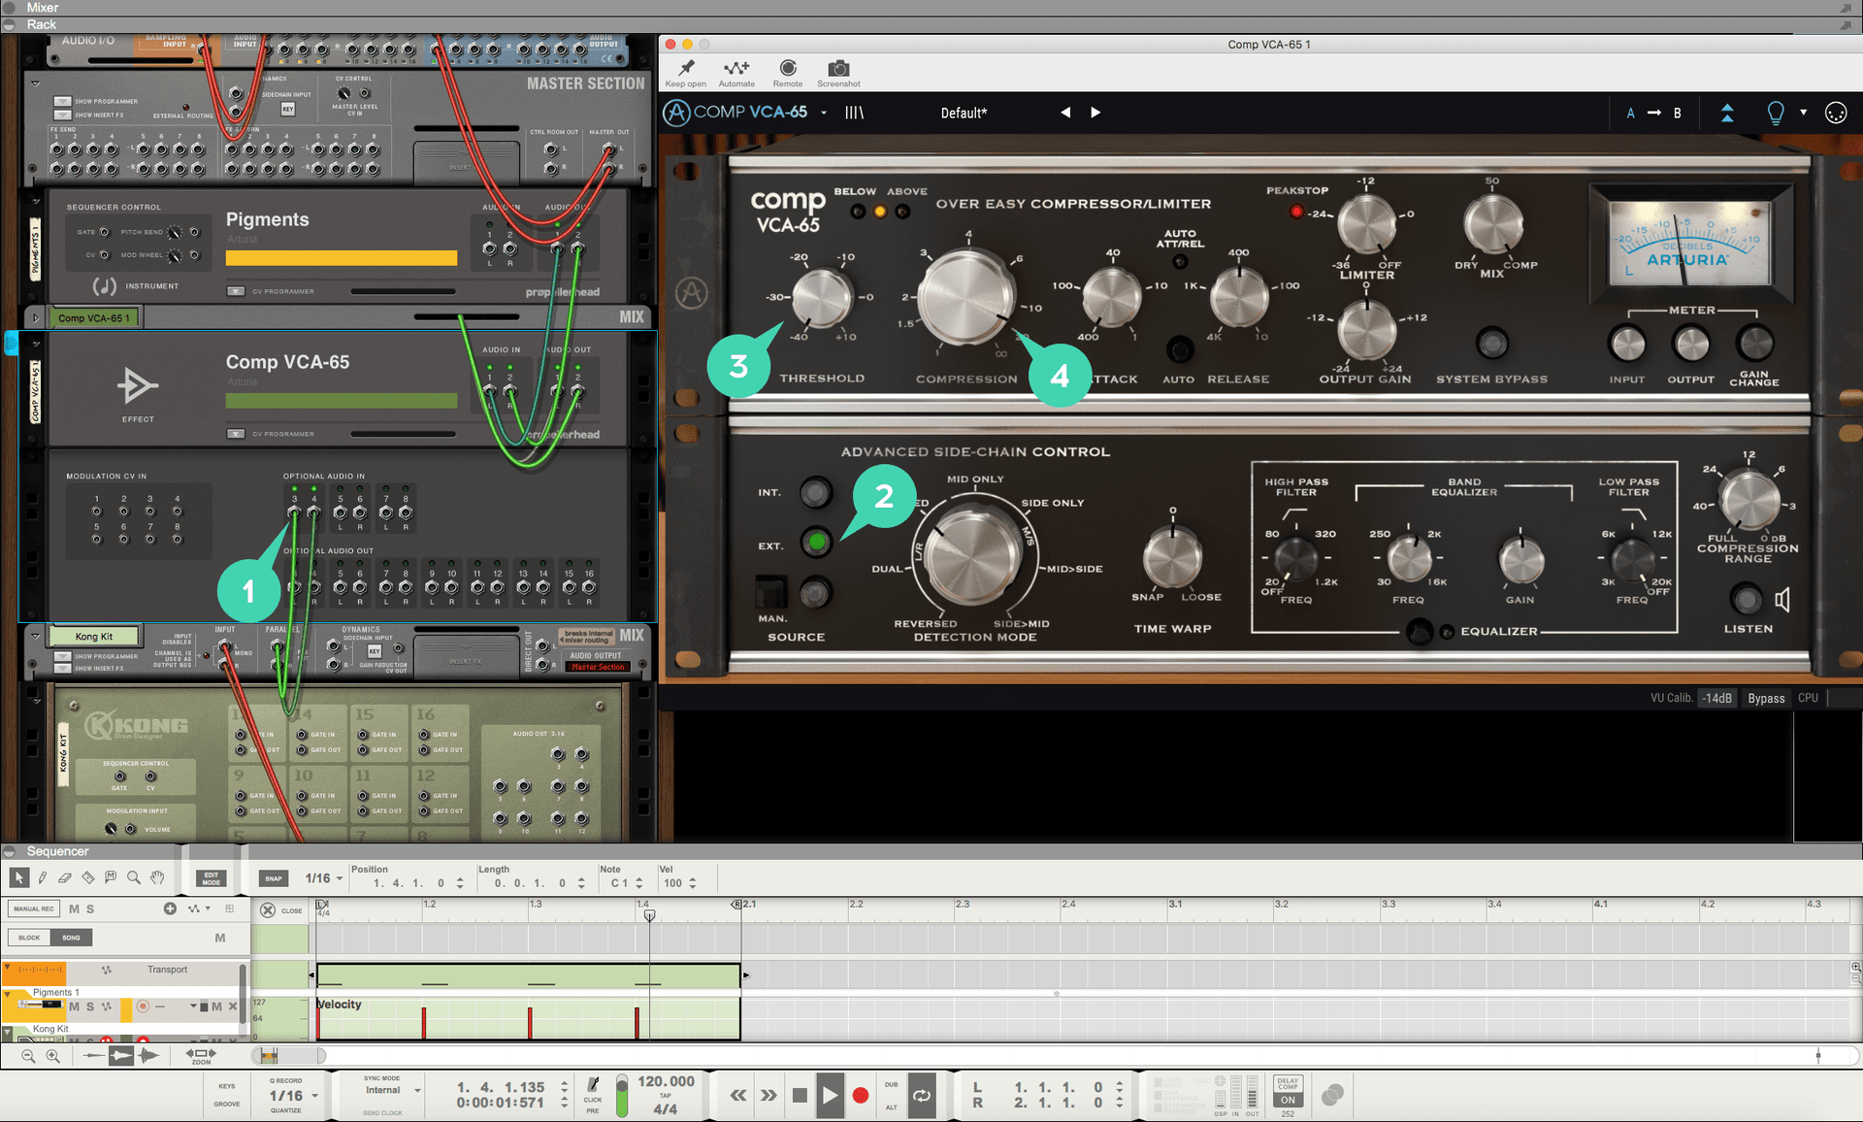
Task: Click the lightbulb tutorials icon
Action: 1776,114
